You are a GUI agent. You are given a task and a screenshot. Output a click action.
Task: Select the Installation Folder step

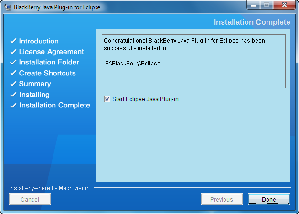[49, 62]
